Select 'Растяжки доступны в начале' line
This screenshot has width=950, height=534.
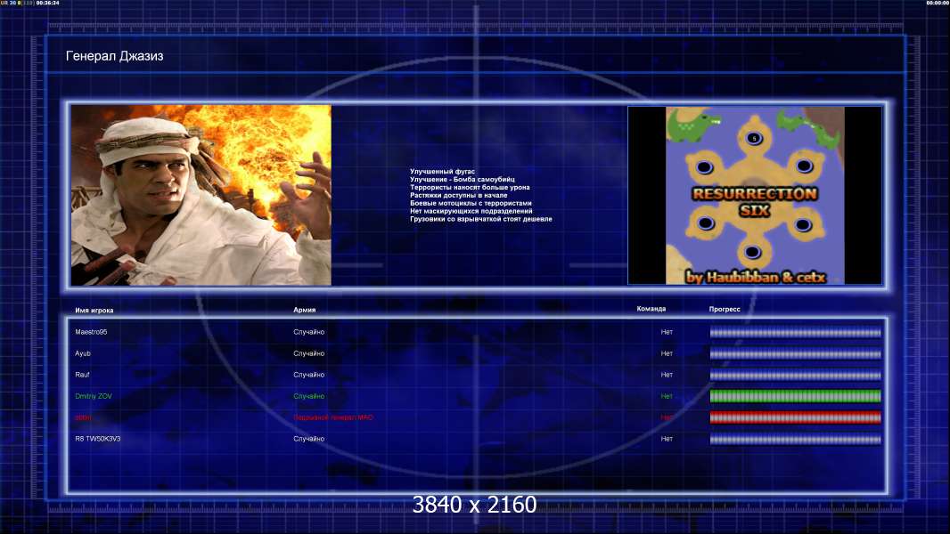459,195
